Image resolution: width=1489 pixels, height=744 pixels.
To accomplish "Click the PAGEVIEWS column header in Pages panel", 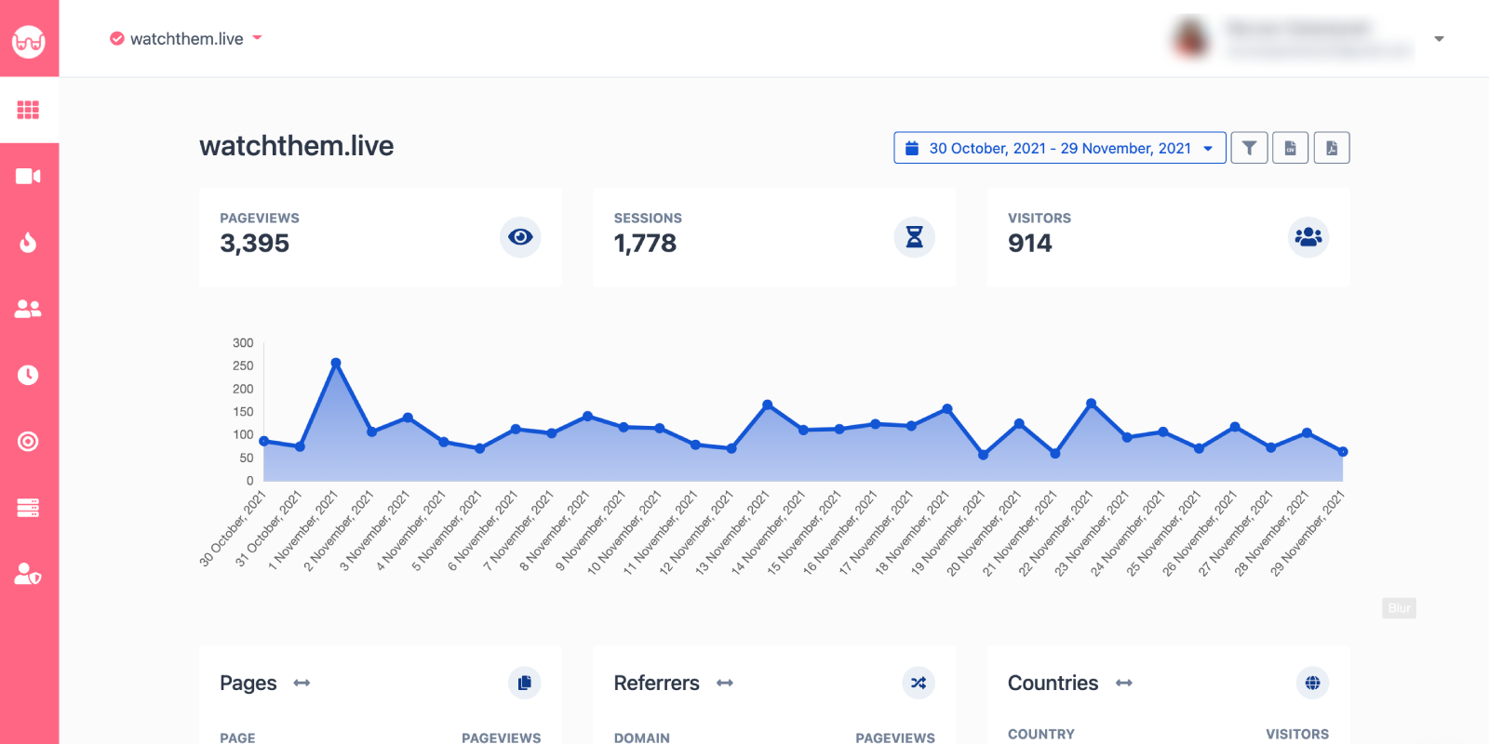I will click(x=501, y=737).
